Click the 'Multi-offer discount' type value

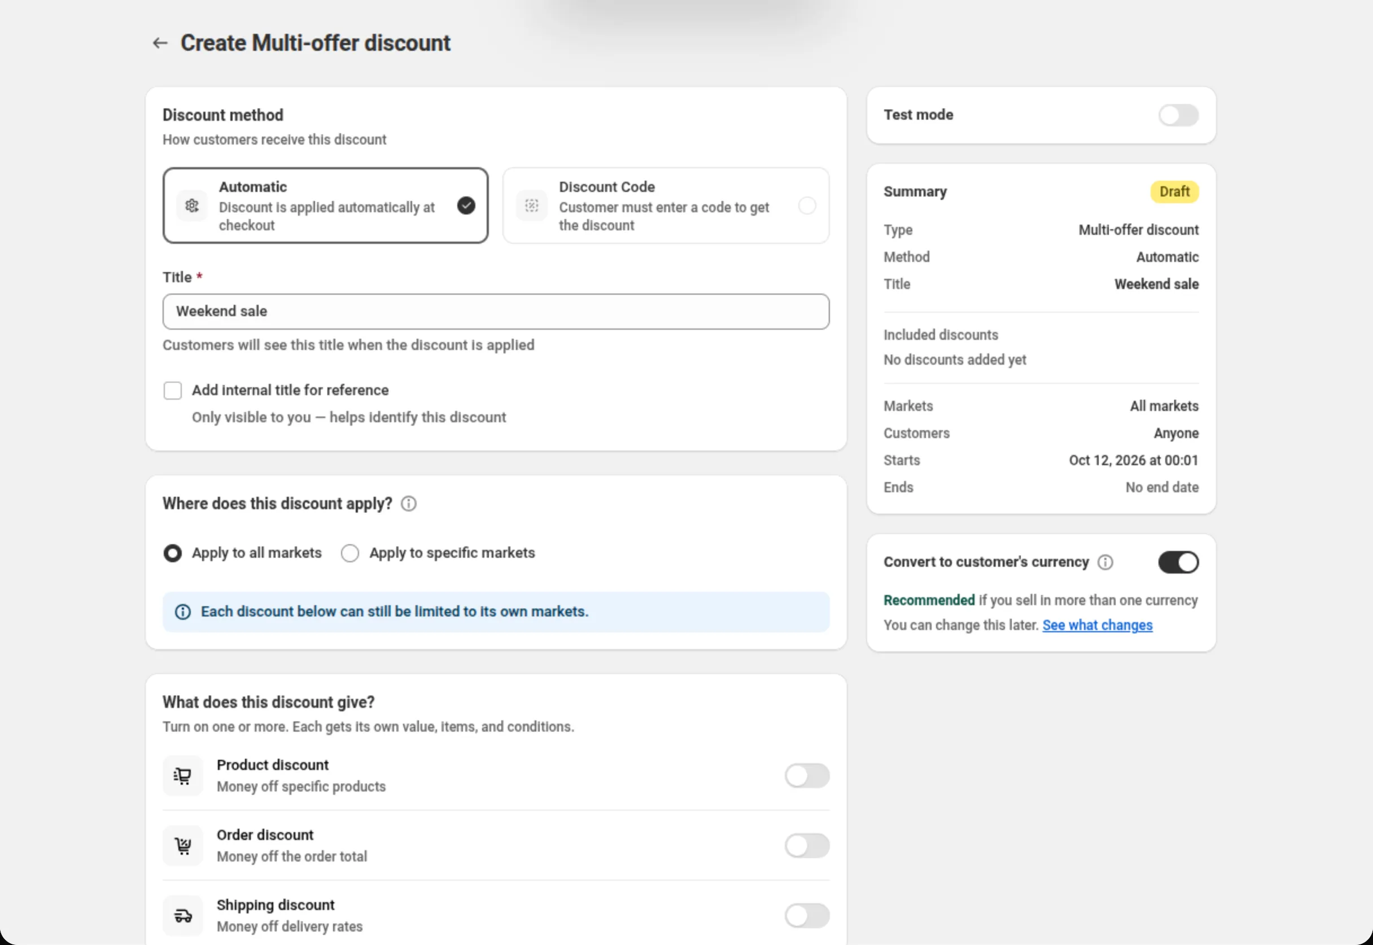1138,230
